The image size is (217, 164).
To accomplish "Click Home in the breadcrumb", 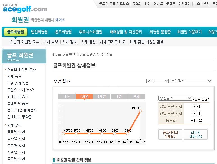I will (x=57, y=54).
